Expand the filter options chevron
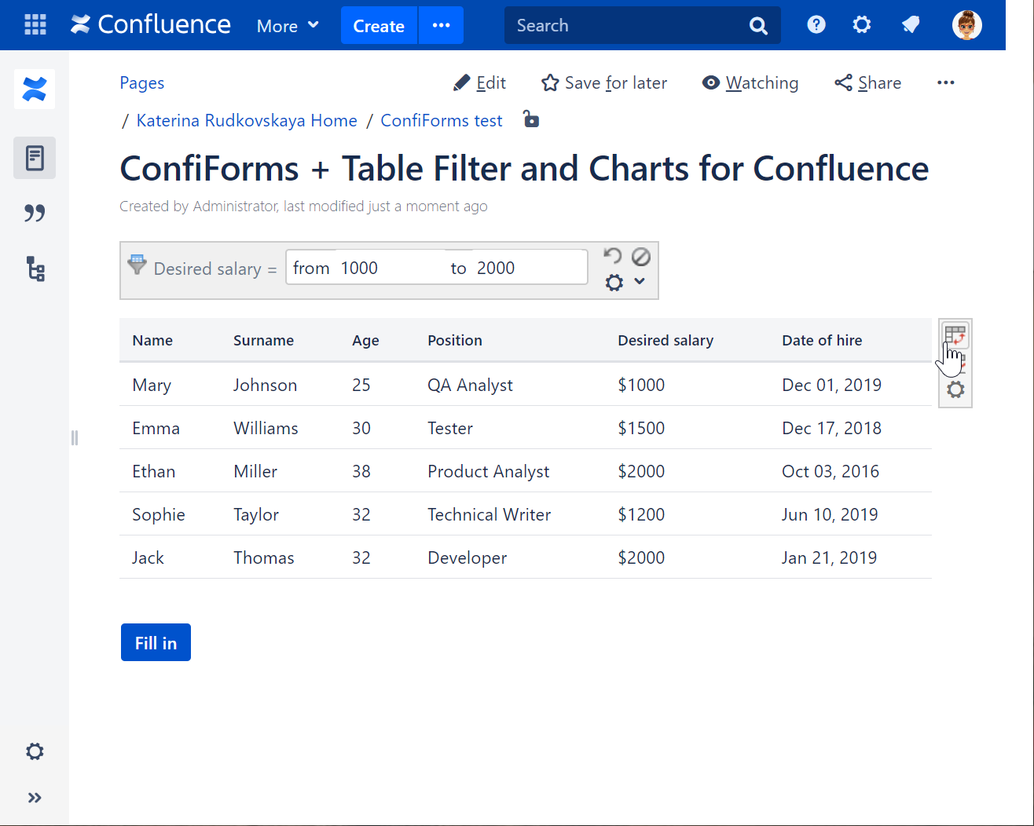 [x=639, y=281]
